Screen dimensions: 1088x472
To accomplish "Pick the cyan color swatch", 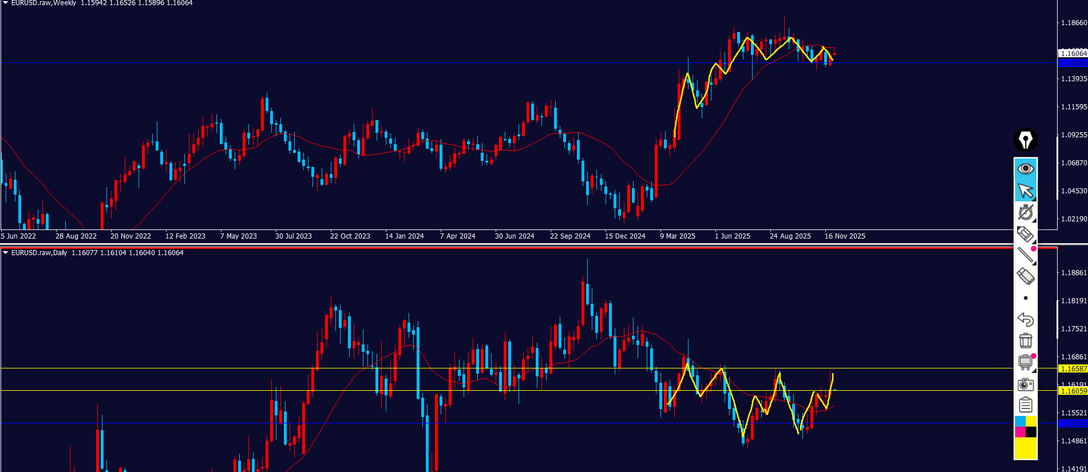I will [x=1020, y=422].
